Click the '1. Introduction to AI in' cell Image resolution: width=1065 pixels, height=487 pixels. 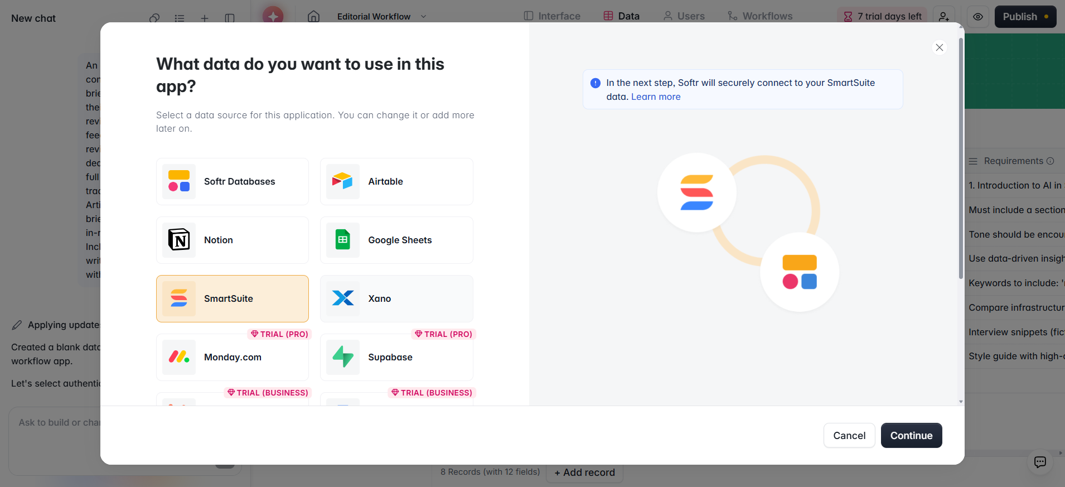1015,185
